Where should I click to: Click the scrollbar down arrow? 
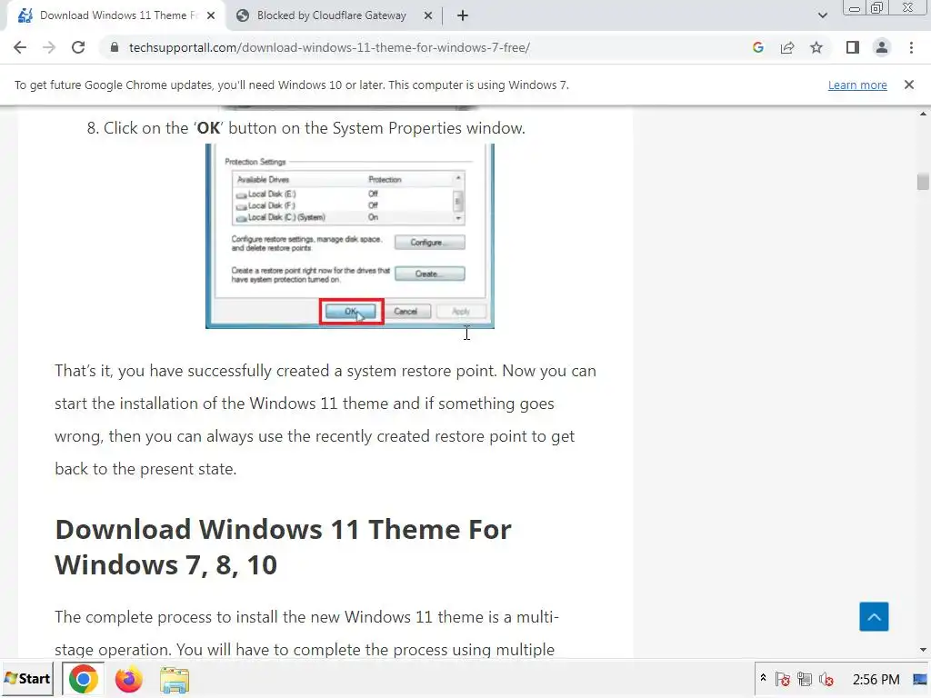[x=923, y=650]
